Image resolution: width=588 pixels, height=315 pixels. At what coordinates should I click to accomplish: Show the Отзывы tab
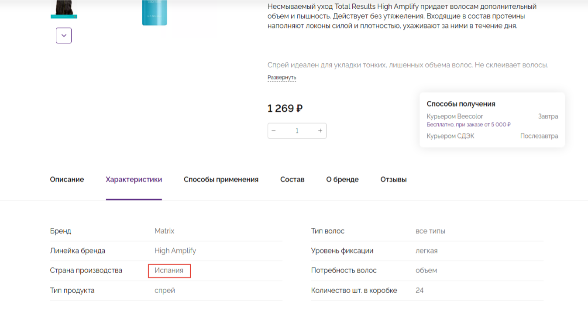[x=393, y=179]
